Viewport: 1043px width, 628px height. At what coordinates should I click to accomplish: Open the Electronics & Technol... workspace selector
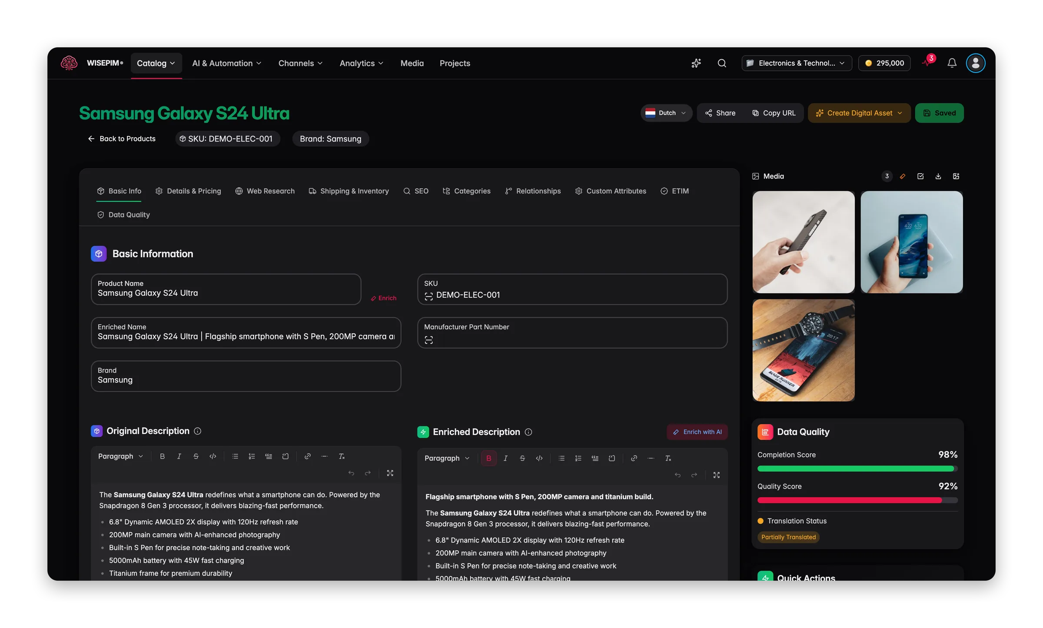[x=796, y=63]
